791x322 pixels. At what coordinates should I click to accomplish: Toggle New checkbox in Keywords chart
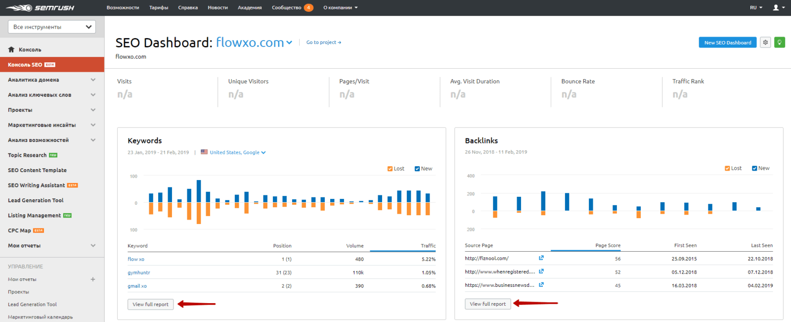tap(417, 169)
